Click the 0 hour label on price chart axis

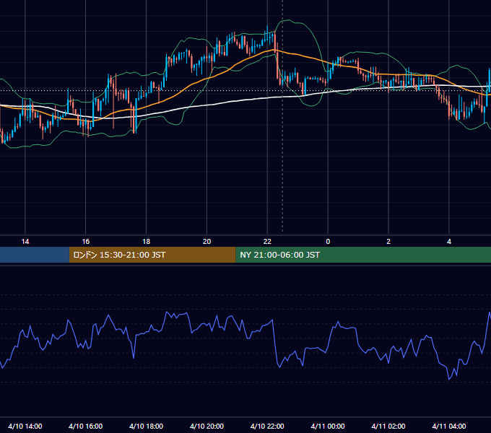click(328, 242)
